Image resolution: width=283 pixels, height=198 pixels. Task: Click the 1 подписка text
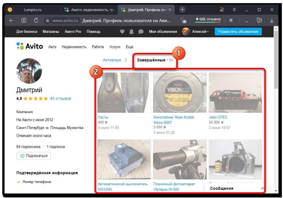pos(55,147)
